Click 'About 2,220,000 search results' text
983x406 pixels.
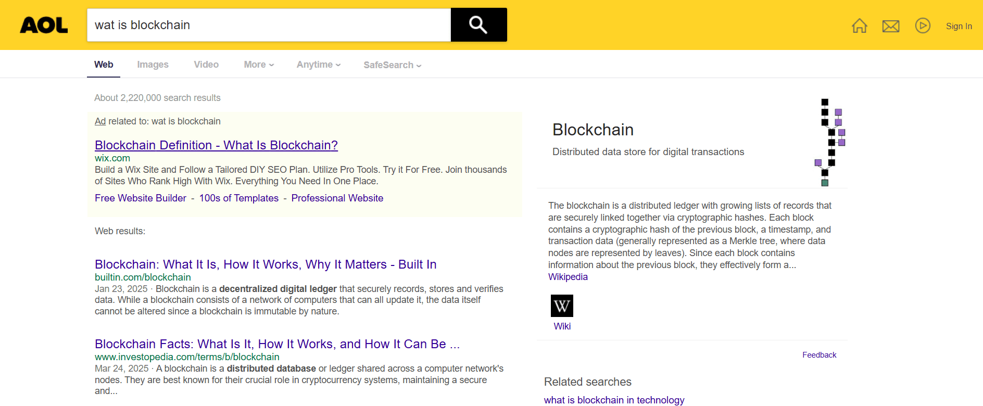point(157,98)
